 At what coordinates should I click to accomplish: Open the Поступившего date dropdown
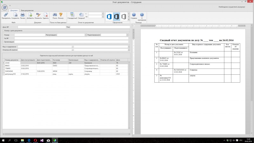(x=85, y=35)
